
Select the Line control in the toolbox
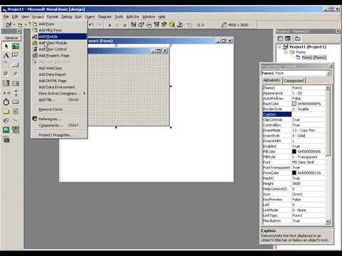16,120
